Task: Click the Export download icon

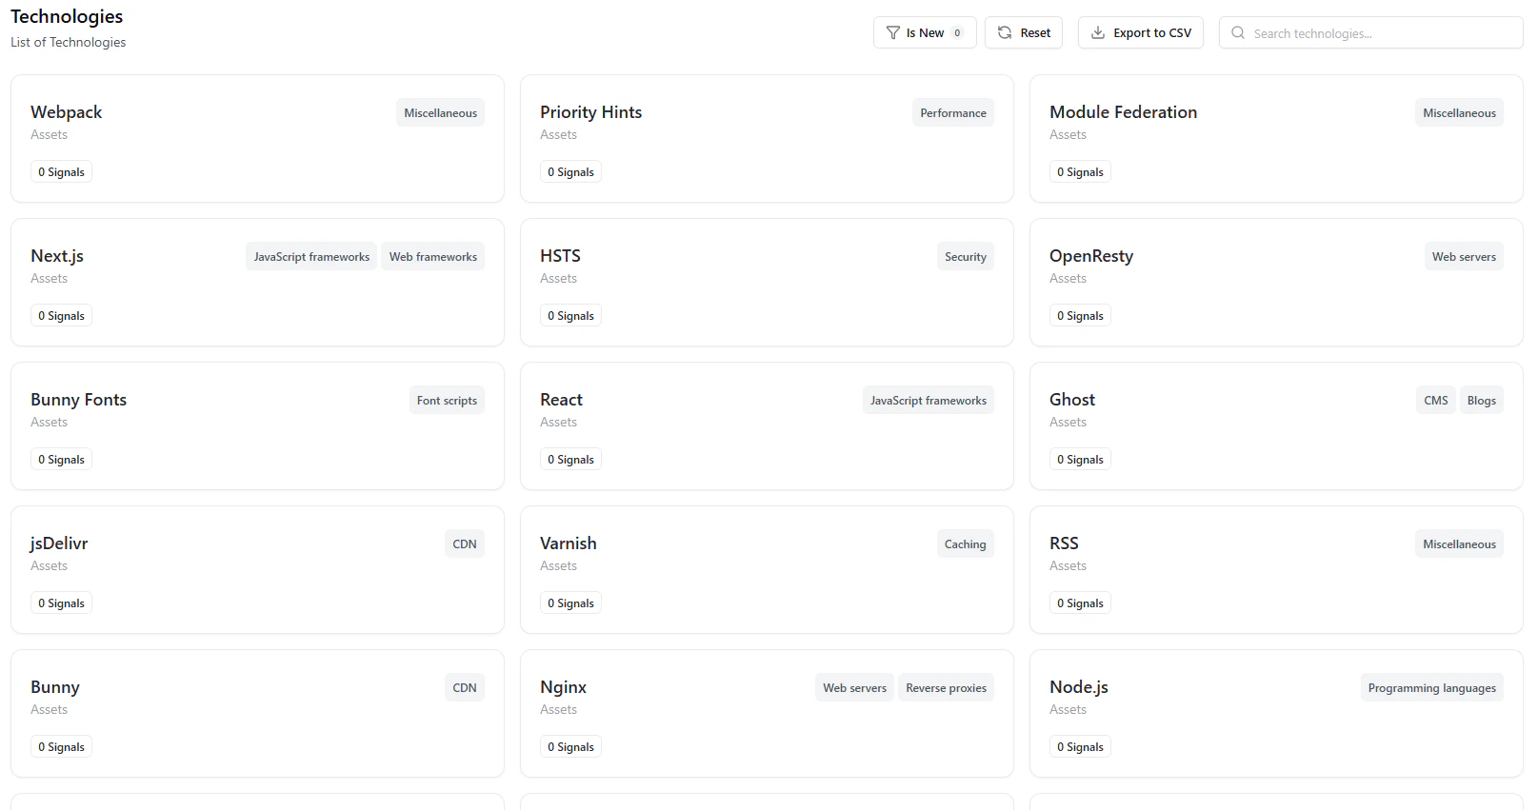Action: [x=1098, y=32]
